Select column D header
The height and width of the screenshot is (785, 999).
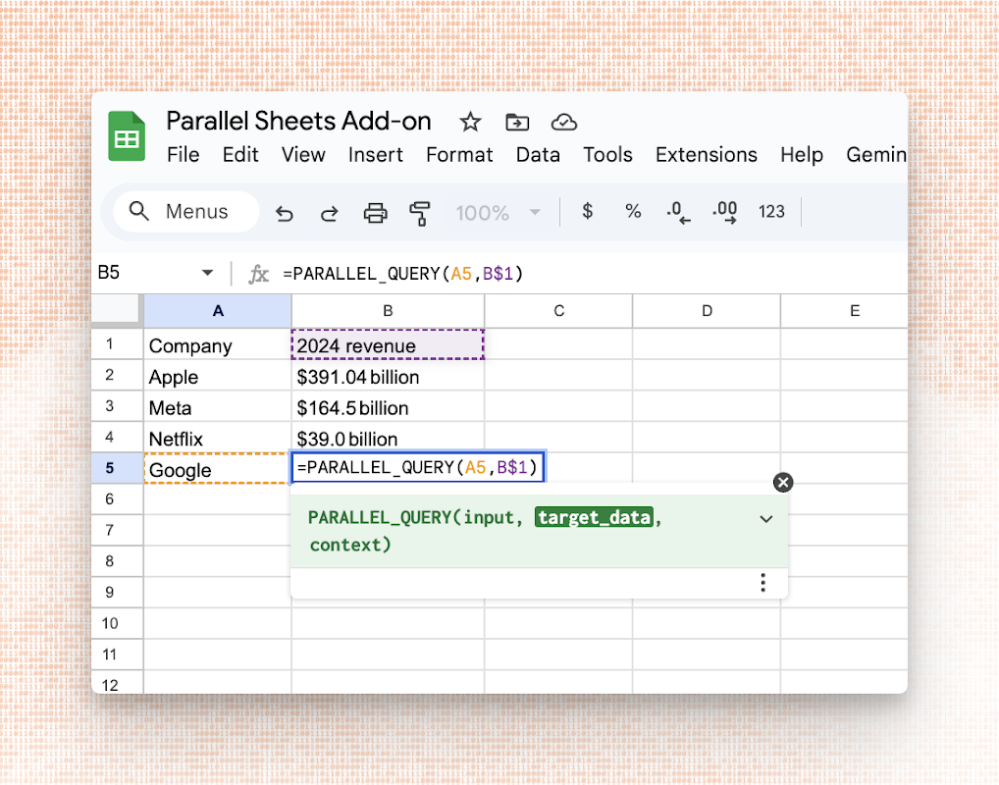707,311
